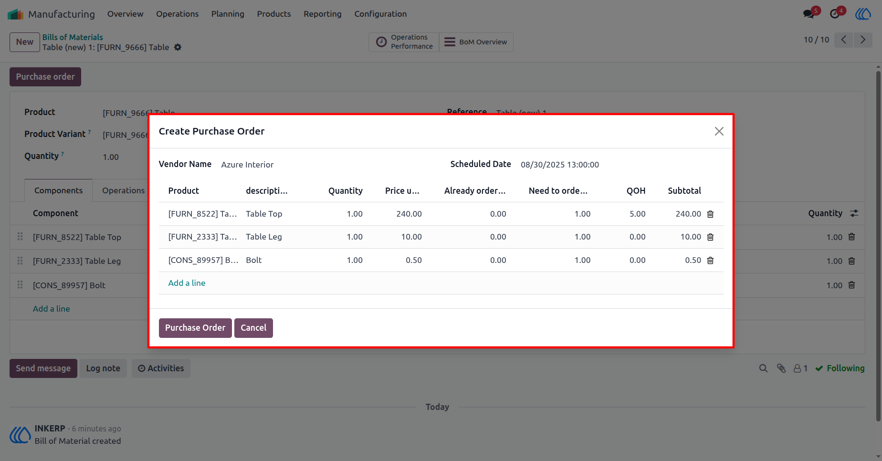The image size is (882, 461).
Task: Go to the next record
Action: coord(863,40)
